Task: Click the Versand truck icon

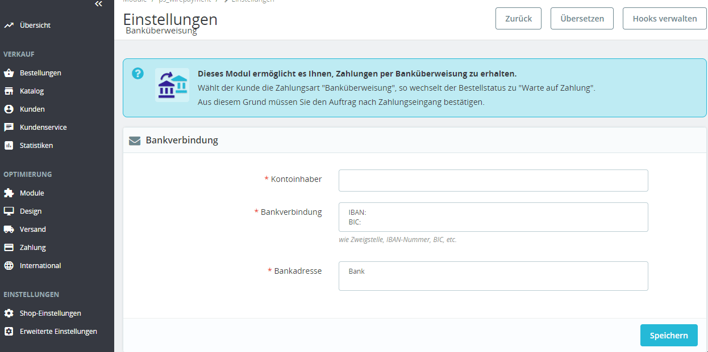Action: tap(9, 230)
